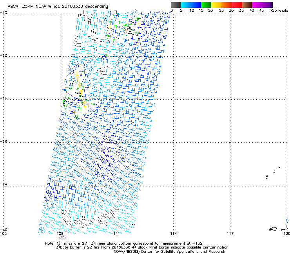Click the longitude label '111'

click(116, 234)
